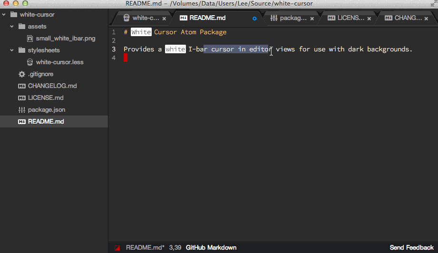Click README.md* file name in status bar
The image size is (438, 253).
(x=145, y=248)
